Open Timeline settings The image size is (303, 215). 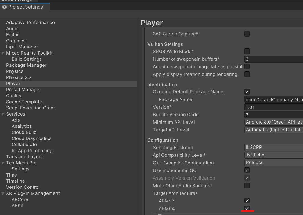coord(16,181)
